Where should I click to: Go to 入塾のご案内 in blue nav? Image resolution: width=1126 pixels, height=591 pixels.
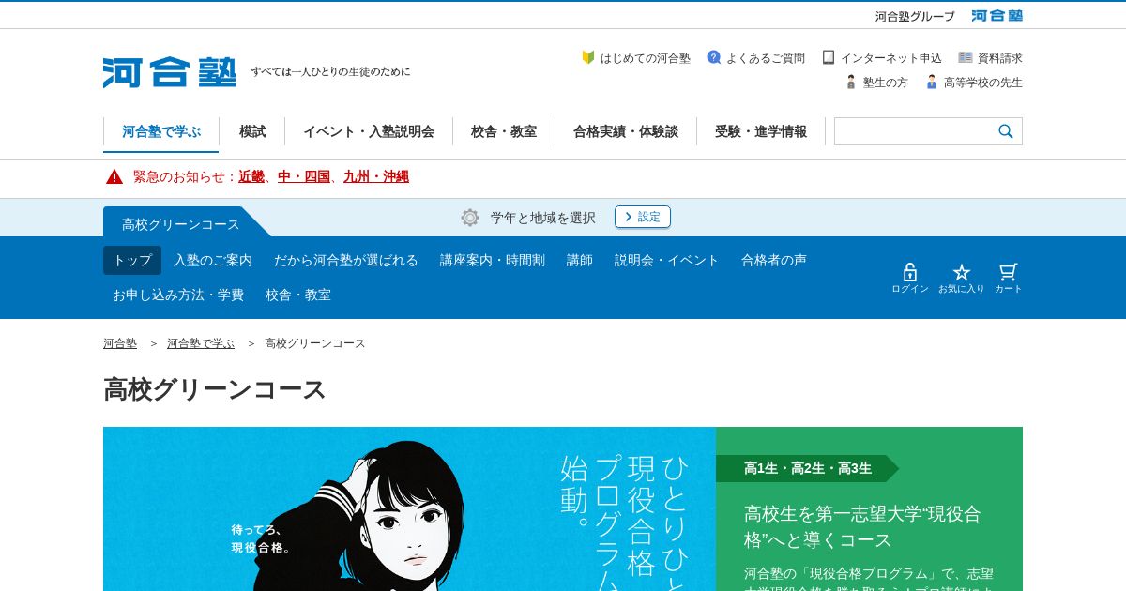click(213, 260)
